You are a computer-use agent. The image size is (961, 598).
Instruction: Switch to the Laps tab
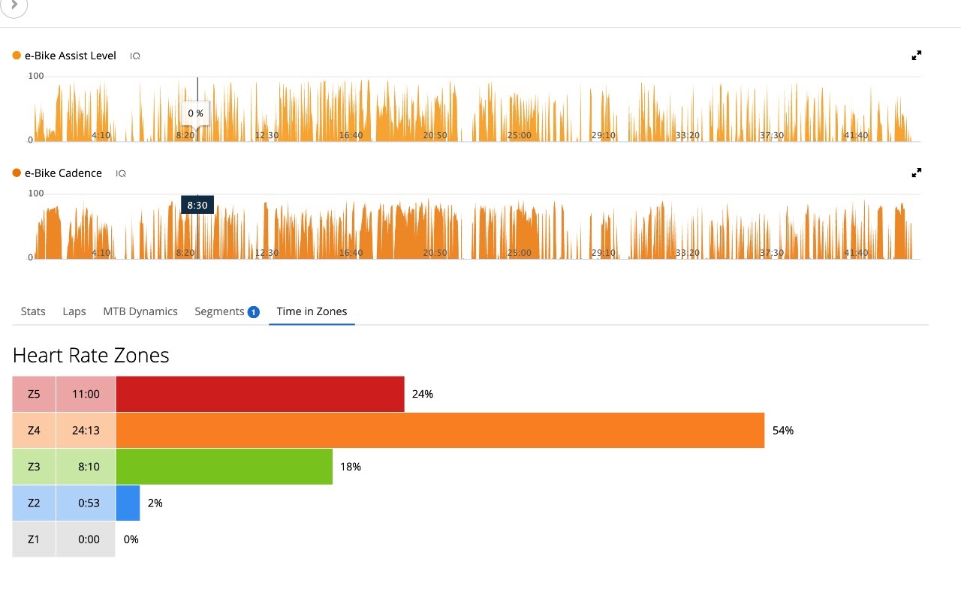point(74,311)
